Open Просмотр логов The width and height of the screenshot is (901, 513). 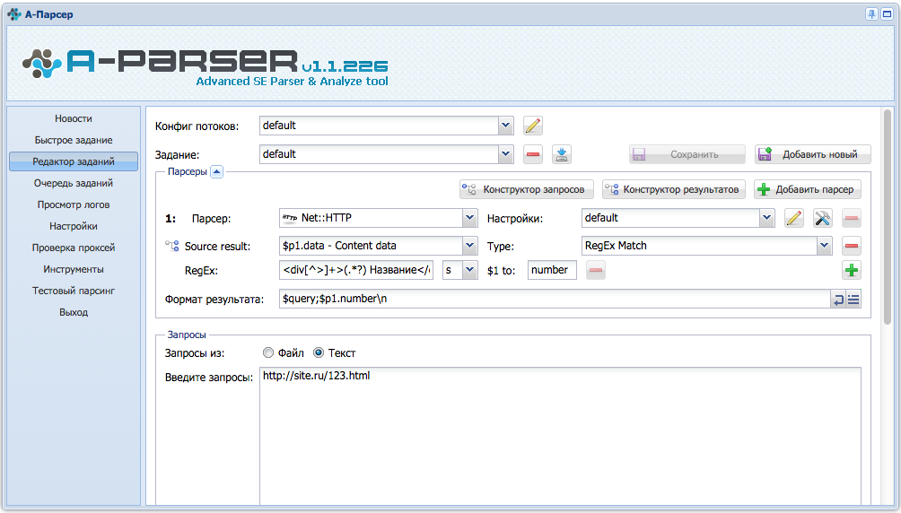(x=74, y=204)
